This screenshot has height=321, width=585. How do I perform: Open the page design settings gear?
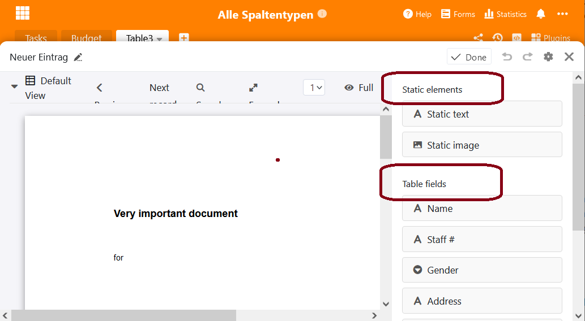pyautogui.click(x=548, y=57)
